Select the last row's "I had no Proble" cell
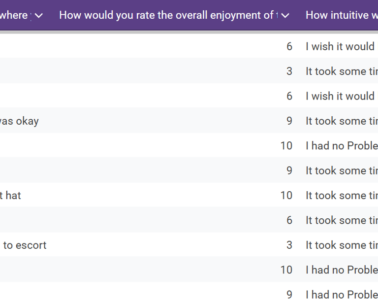 (342, 295)
